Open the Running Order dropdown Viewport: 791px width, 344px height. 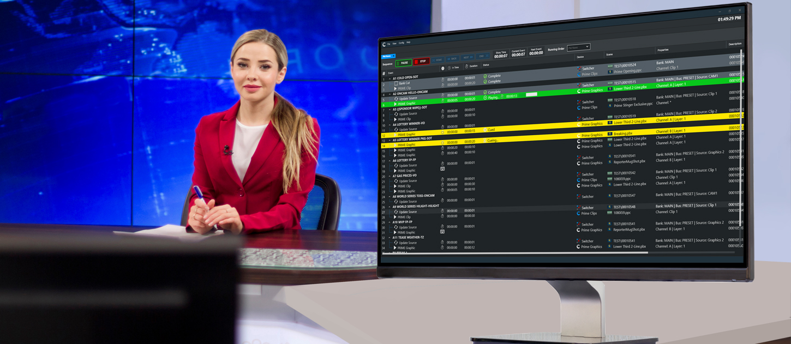(x=578, y=47)
